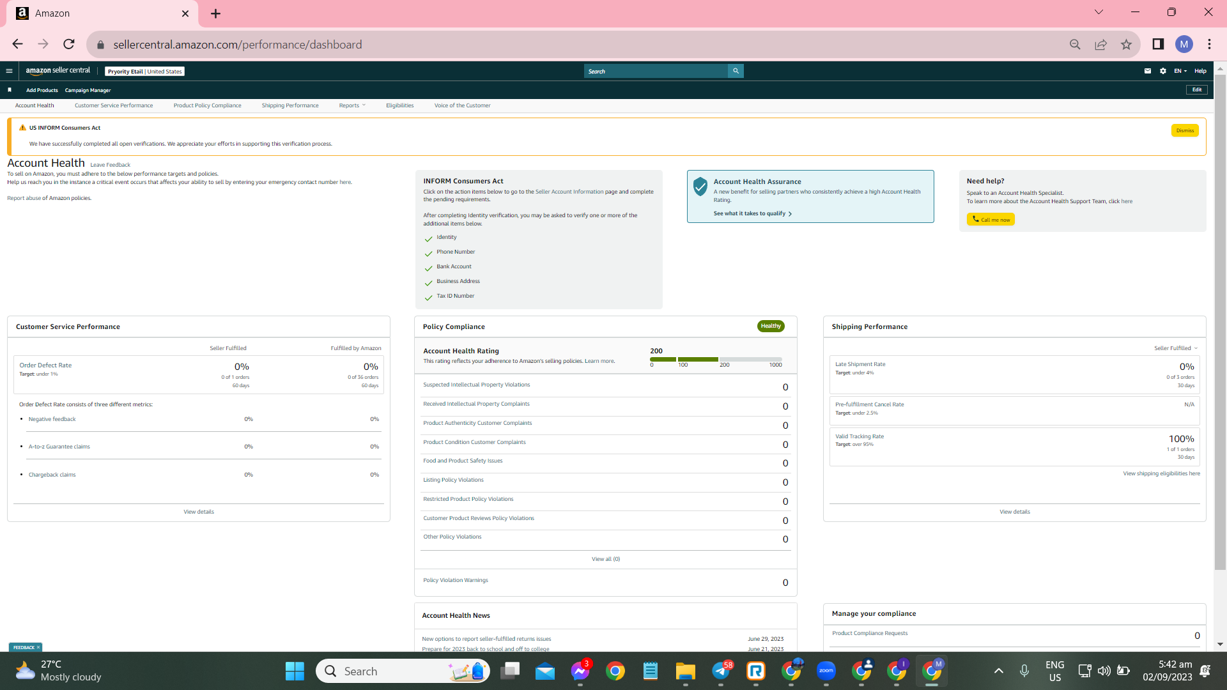Viewport: 1227px width, 690px height.
Task: View site information via the lock icon
Action: (x=100, y=45)
